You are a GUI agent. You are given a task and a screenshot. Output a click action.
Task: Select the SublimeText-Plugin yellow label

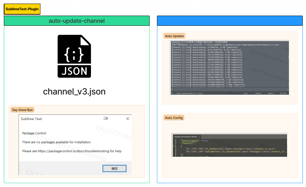click(22, 9)
